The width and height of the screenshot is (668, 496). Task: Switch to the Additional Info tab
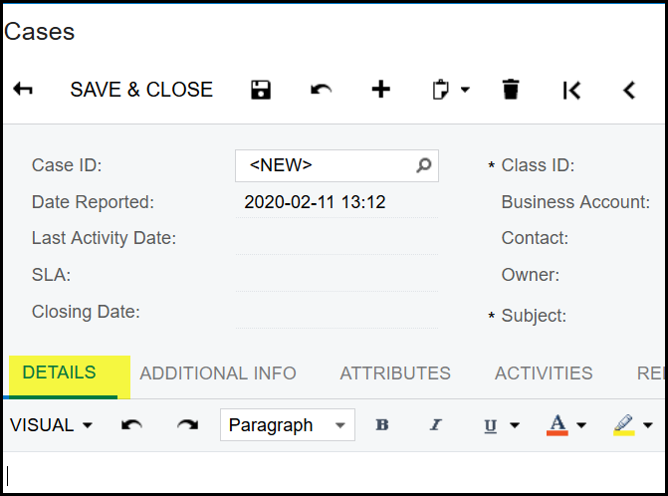218,373
